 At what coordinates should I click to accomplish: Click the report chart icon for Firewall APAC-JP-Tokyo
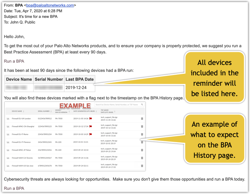pyautogui.click(x=8, y=150)
